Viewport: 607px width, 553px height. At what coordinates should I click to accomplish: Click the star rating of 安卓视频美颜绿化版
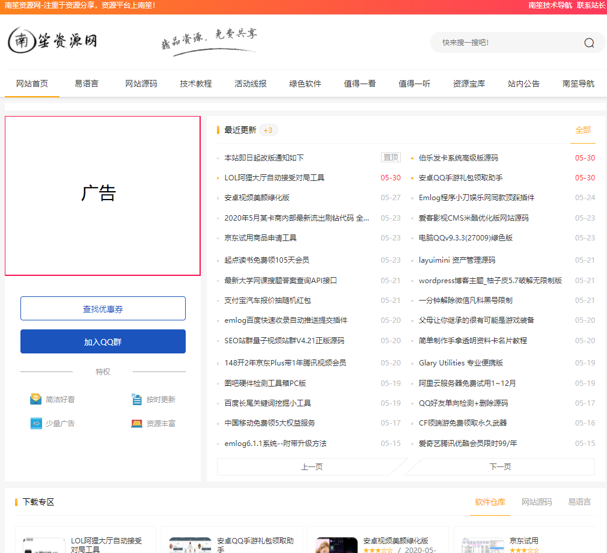380,549
